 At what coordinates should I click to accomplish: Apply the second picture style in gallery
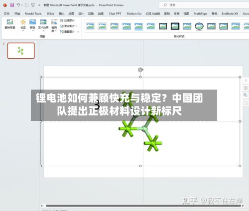click(x=102, y=26)
